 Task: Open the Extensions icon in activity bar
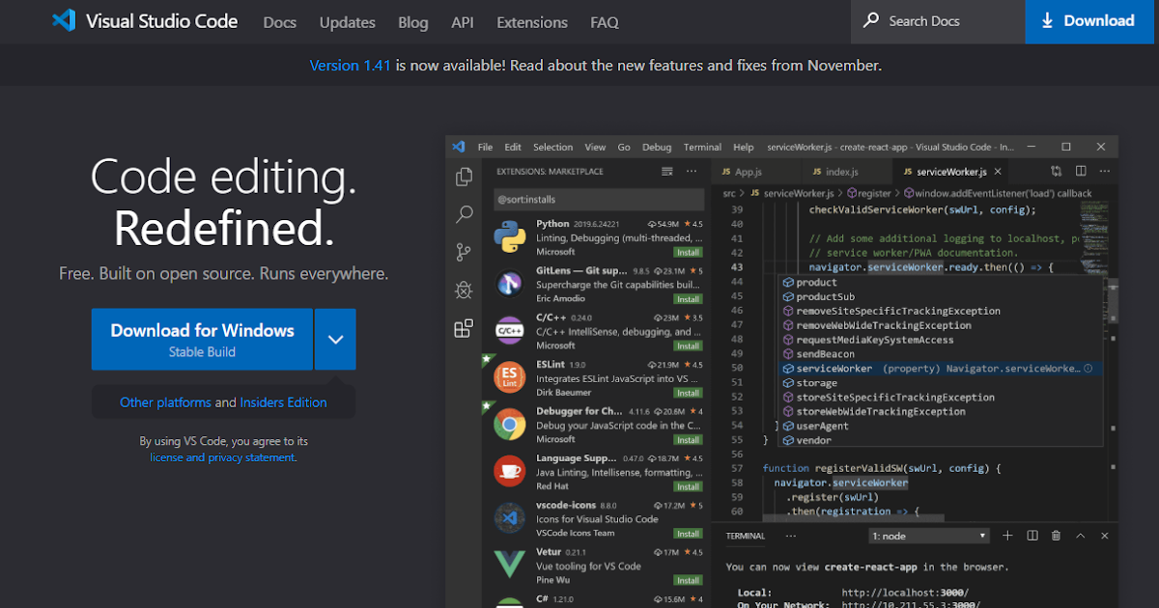tap(465, 328)
